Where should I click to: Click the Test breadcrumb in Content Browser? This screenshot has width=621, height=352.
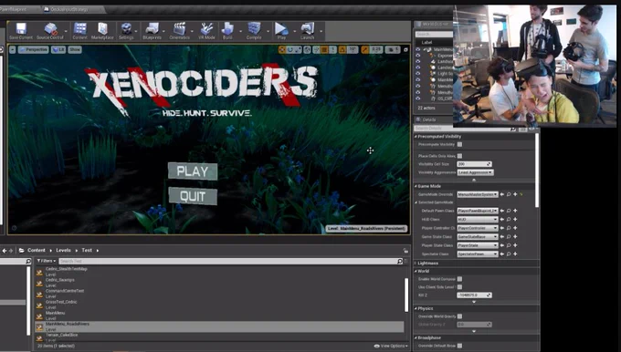pos(87,251)
